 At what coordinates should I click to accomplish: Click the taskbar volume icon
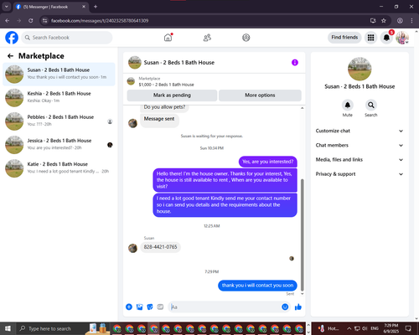[365, 328]
